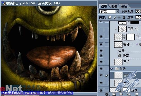
Task: Click the 不透明度 opacity value field
Action: click(x=138, y=11)
